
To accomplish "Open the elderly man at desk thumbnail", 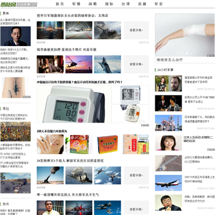I will 50,64.
